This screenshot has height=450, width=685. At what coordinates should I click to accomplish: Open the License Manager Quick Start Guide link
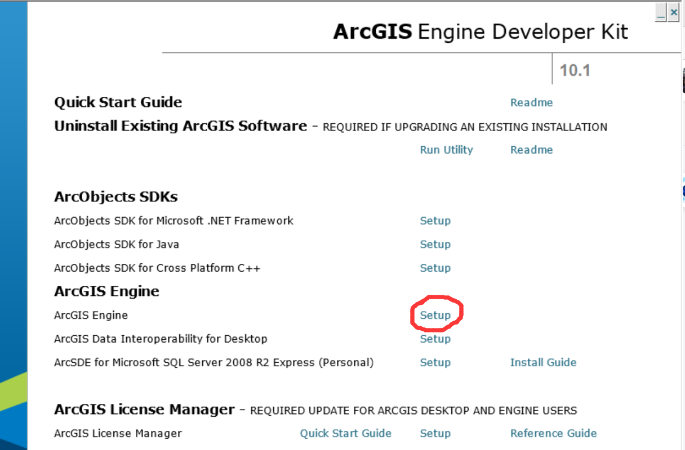click(x=345, y=433)
